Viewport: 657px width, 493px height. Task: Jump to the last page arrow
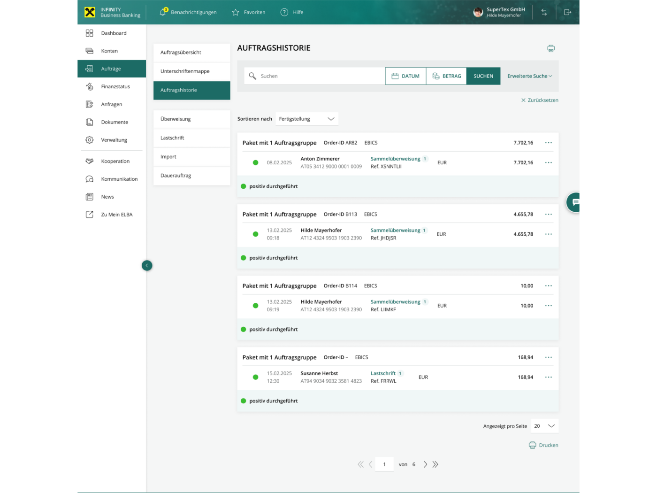(x=435, y=464)
